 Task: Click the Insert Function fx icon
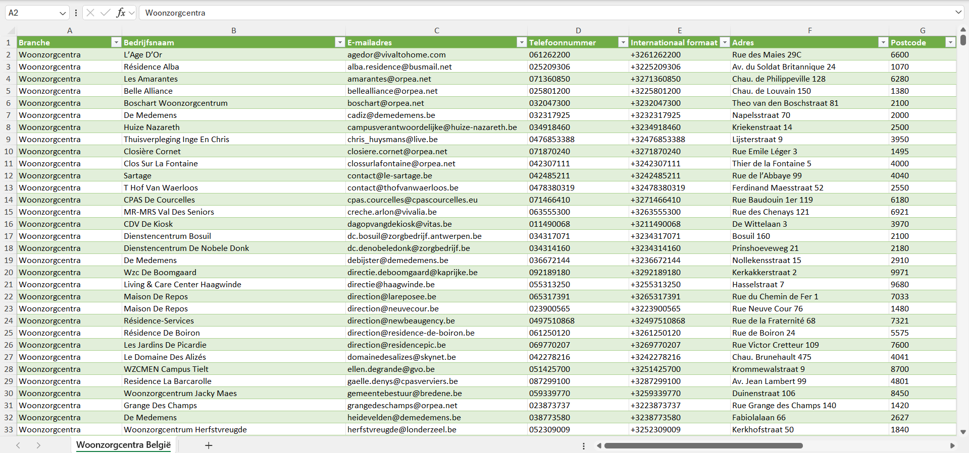[x=121, y=13]
